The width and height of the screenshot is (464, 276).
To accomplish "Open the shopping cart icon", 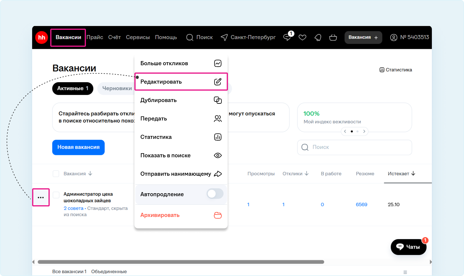I will tap(333, 37).
